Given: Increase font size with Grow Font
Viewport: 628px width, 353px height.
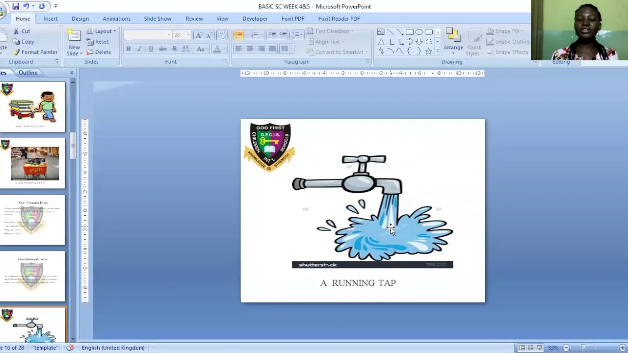Looking at the screenshot, I should [x=198, y=35].
